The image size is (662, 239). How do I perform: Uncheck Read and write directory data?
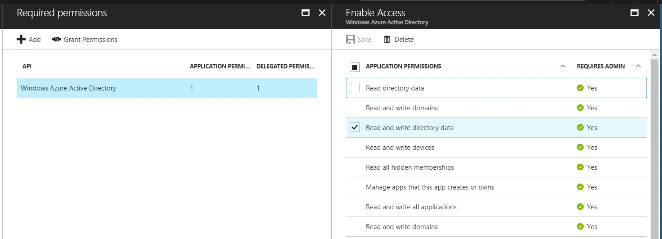pyautogui.click(x=355, y=128)
